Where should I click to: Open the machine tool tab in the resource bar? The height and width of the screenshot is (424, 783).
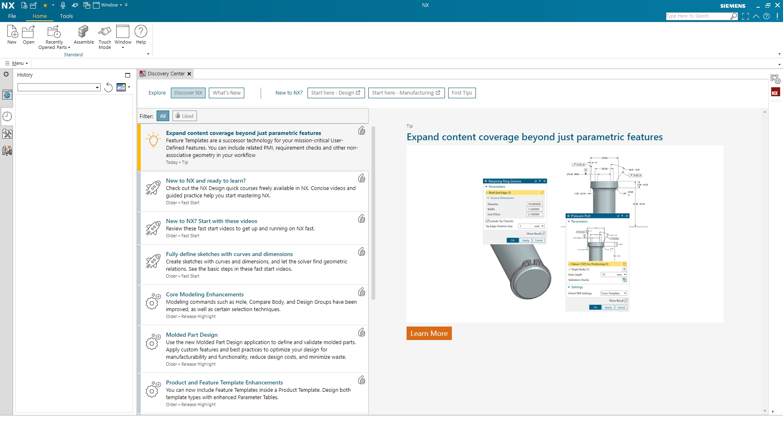pyautogui.click(x=7, y=151)
